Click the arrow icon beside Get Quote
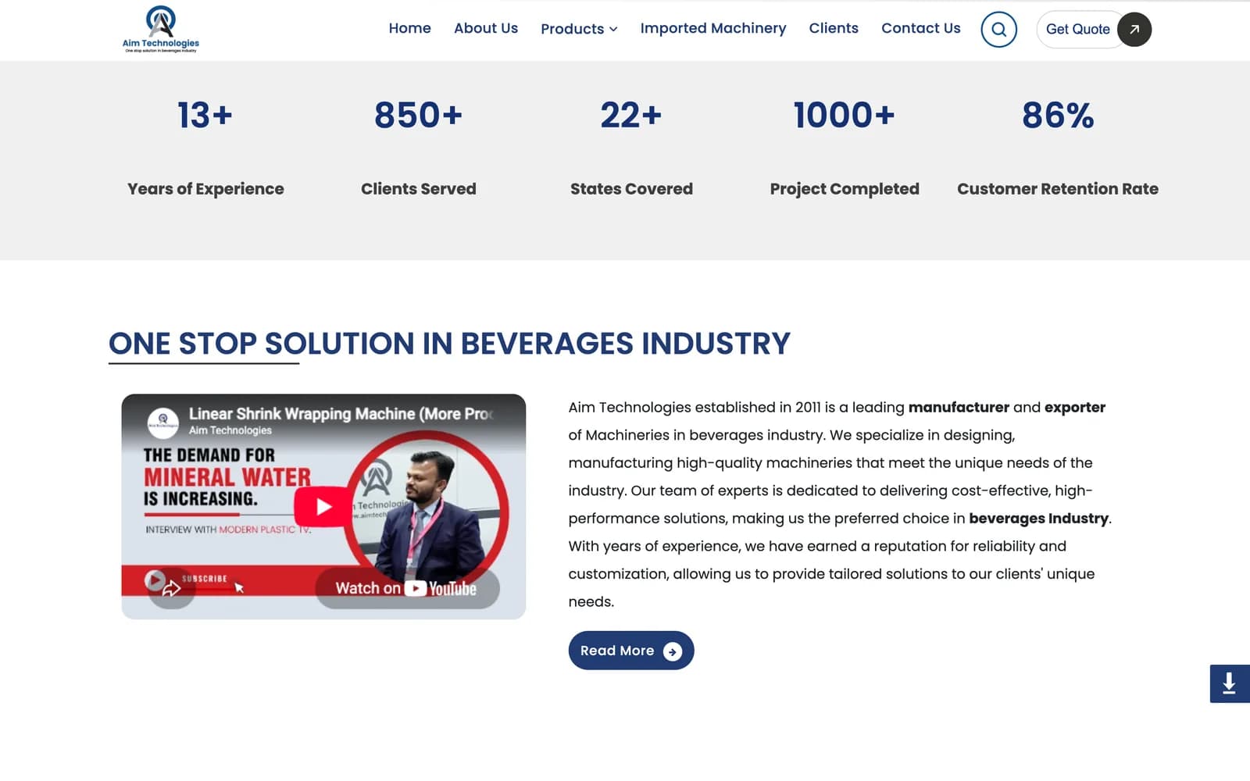The width and height of the screenshot is (1250, 781). pos(1134,30)
